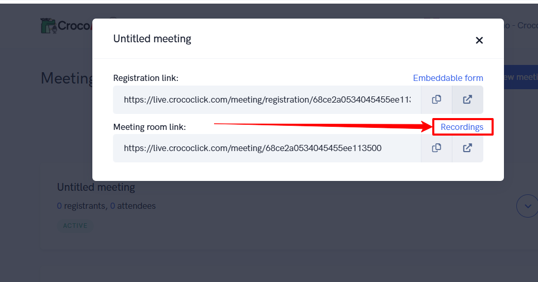View the 0 registrants count link

(x=59, y=206)
